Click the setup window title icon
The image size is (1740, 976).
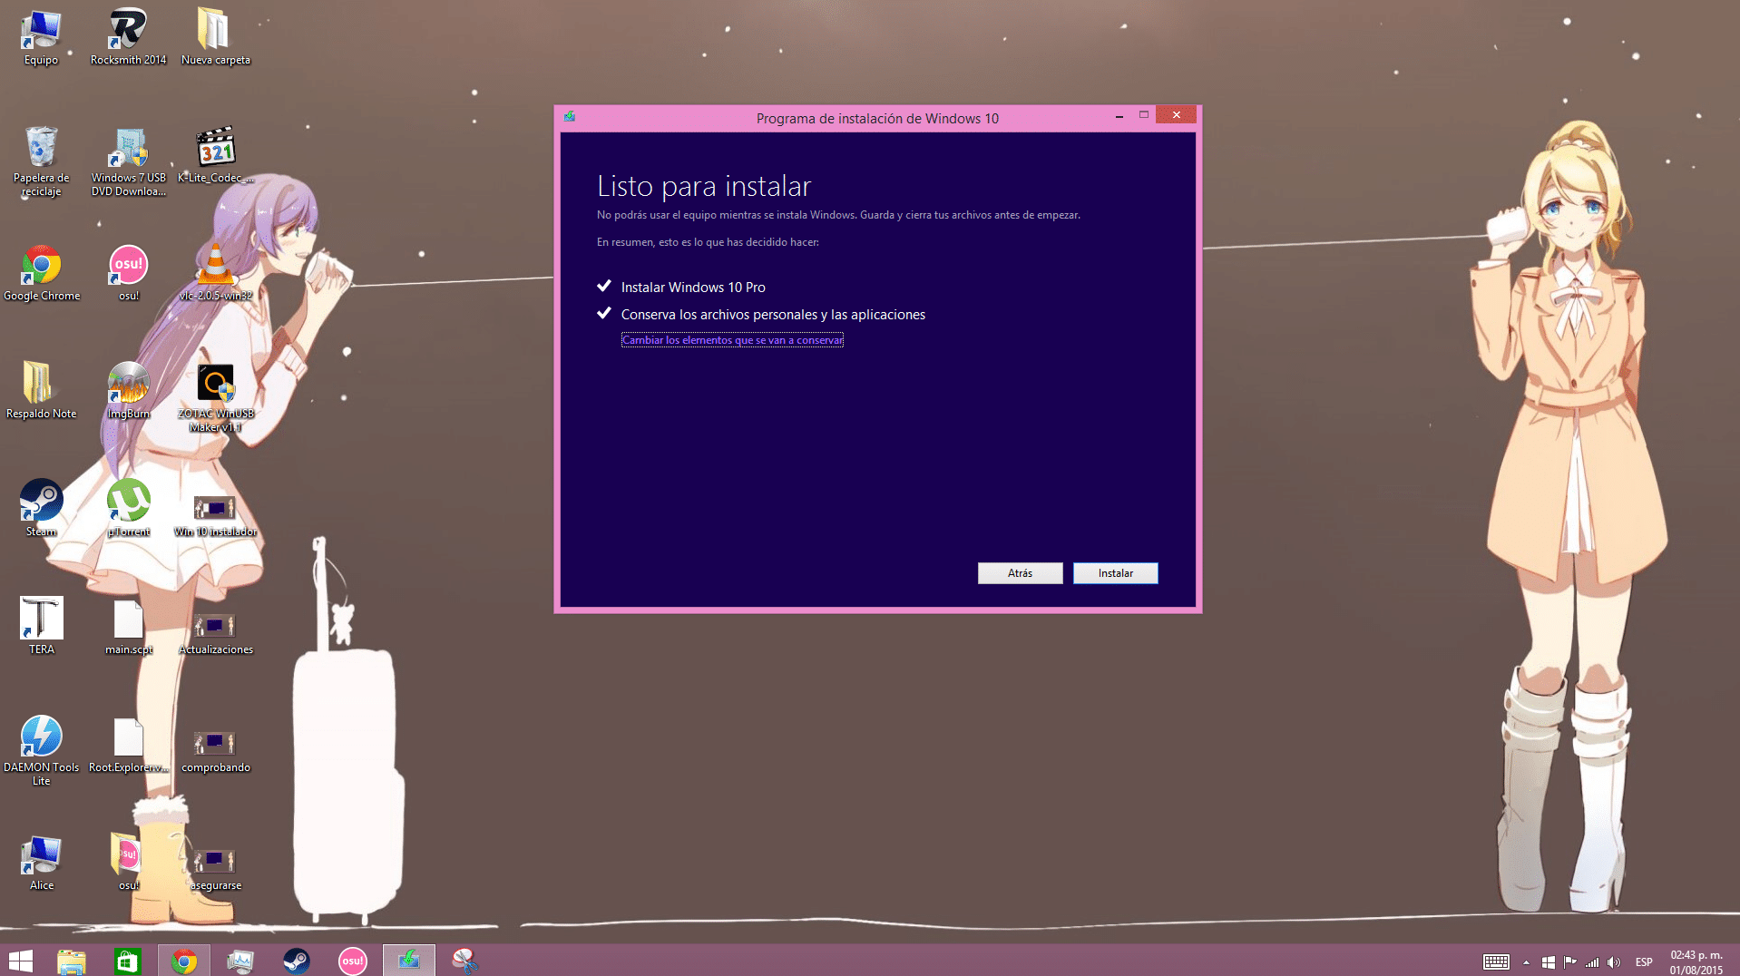(570, 117)
